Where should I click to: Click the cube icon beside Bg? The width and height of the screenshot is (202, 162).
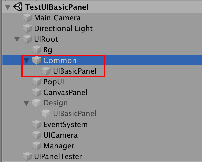[x=37, y=50]
